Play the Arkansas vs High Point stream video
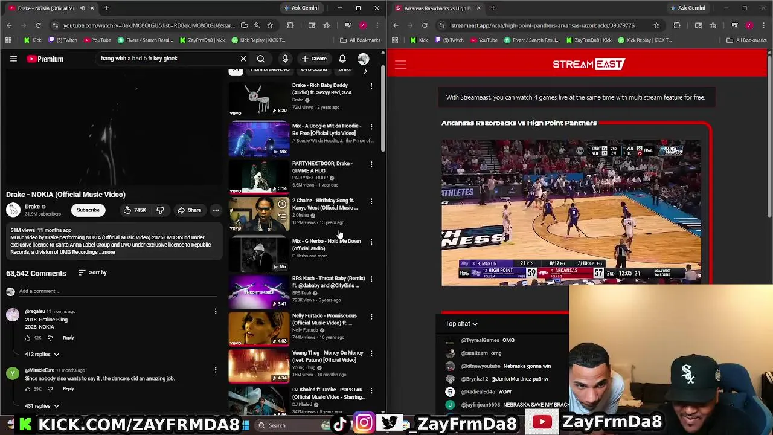Viewport: 773px width, 435px height. (571, 212)
